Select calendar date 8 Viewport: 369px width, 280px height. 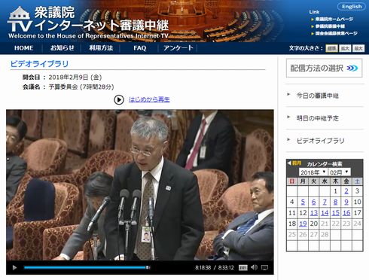[x=336, y=202]
